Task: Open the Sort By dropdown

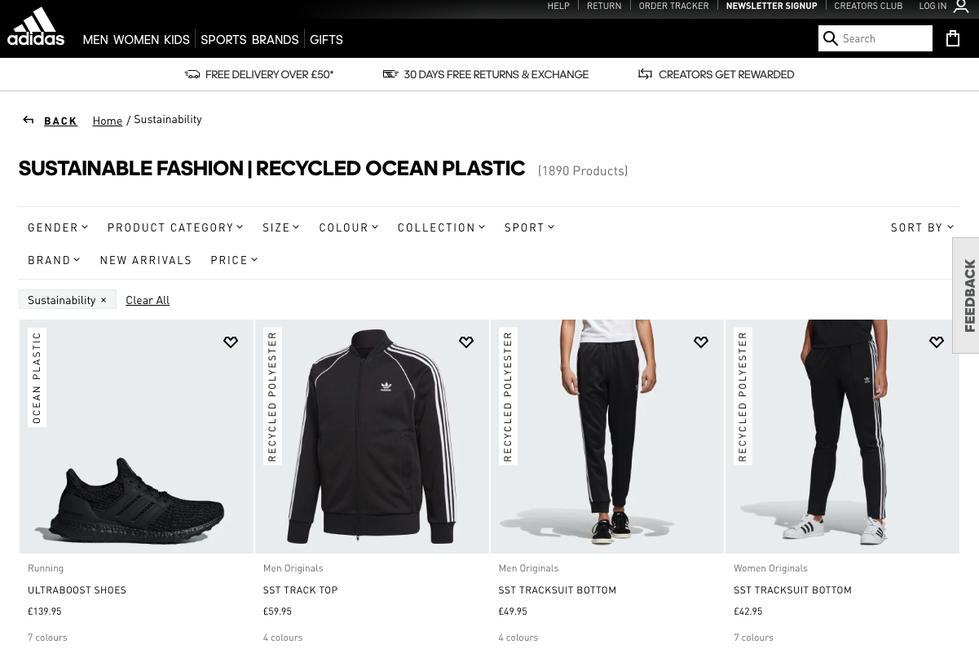Action: coord(922,227)
